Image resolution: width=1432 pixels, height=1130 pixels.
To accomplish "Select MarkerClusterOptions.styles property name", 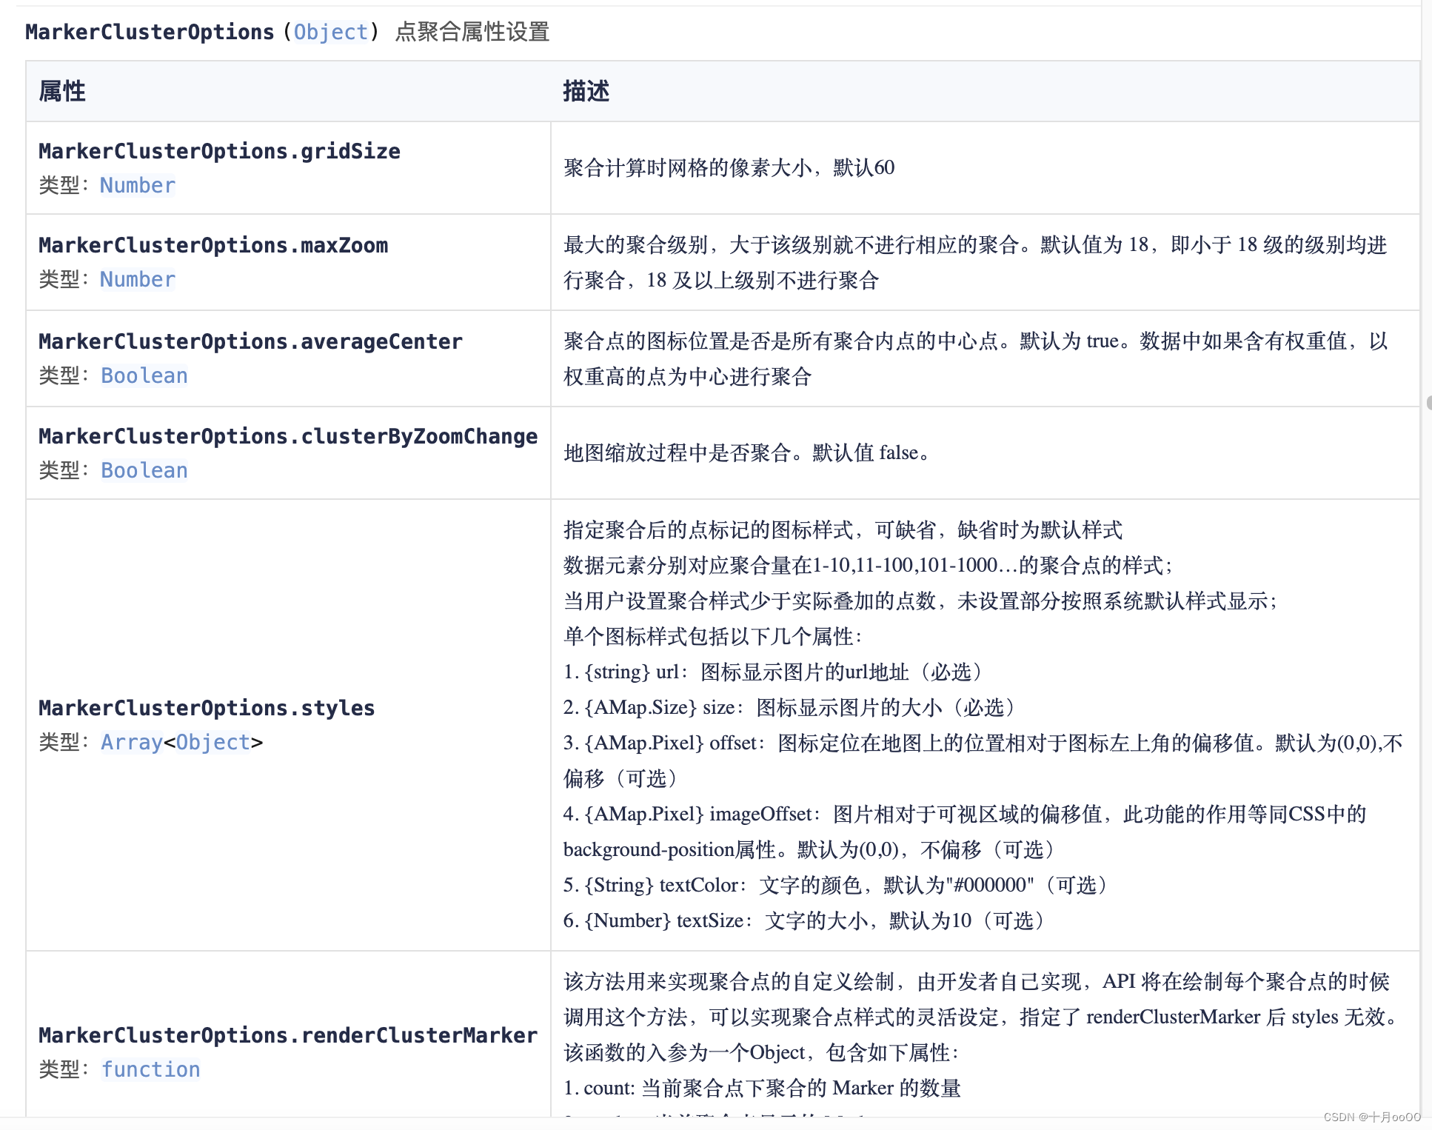I will (x=207, y=708).
